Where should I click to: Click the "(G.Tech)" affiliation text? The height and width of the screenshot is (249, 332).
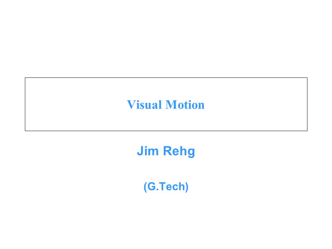166,186
